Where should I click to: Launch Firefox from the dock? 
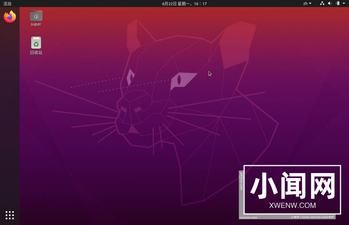pyautogui.click(x=10, y=17)
